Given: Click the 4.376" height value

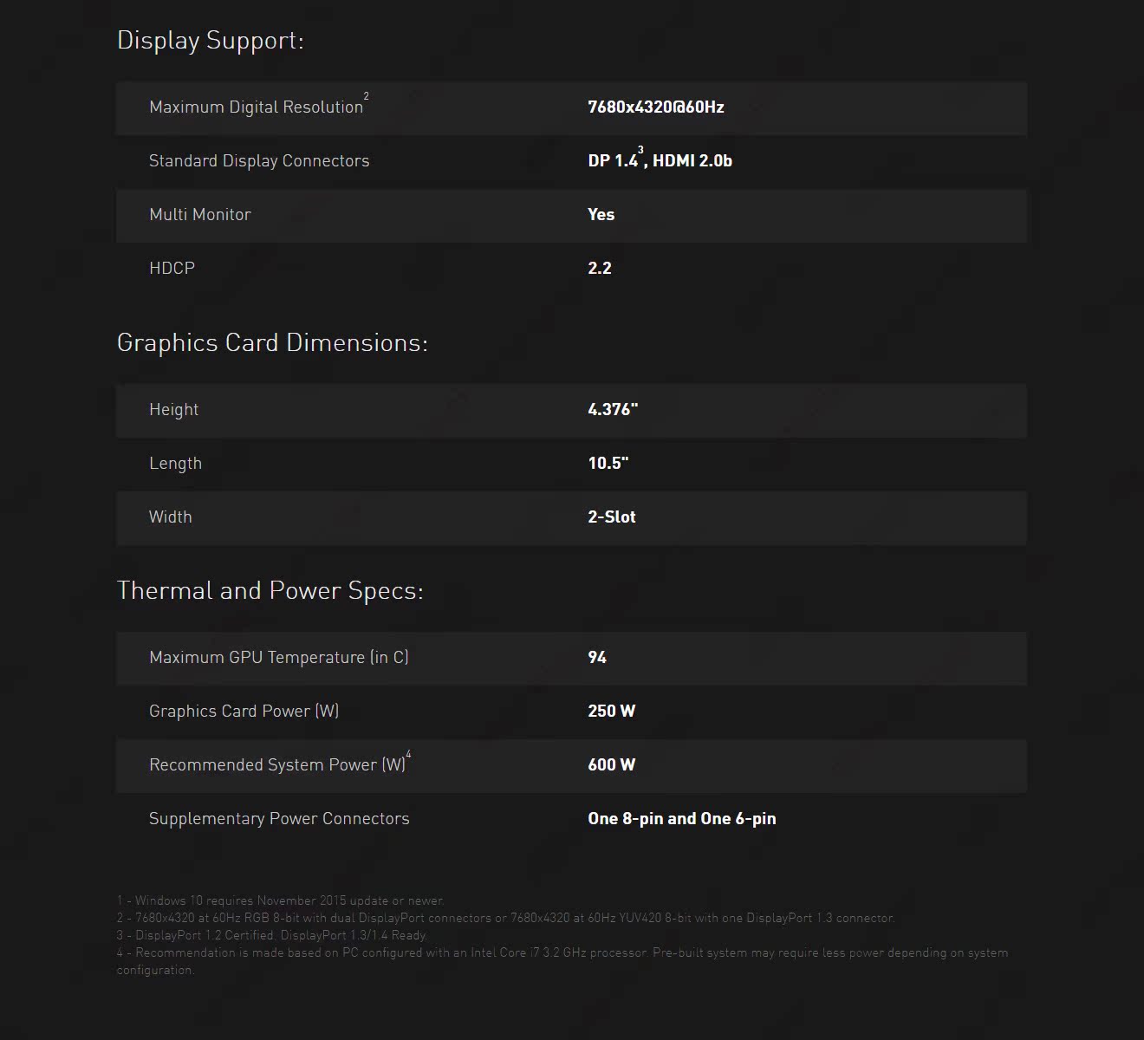Looking at the screenshot, I should (613, 410).
